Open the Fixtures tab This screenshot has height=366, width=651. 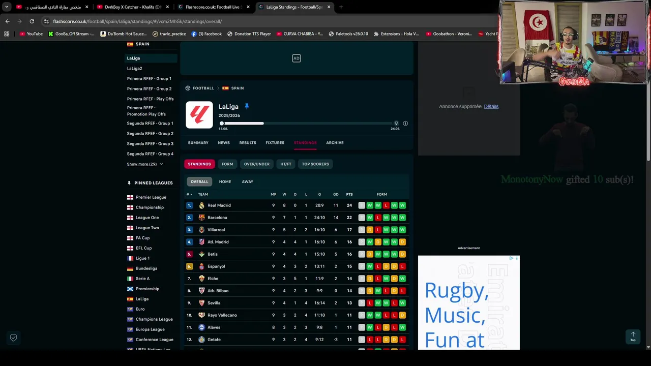pos(275,143)
